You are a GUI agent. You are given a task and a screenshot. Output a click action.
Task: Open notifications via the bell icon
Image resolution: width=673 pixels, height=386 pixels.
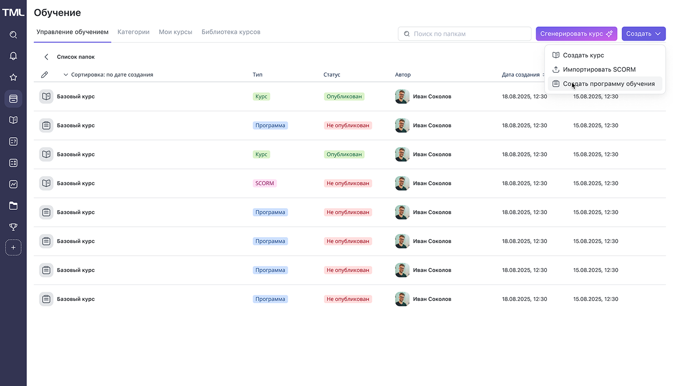pyautogui.click(x=13, y=56)
